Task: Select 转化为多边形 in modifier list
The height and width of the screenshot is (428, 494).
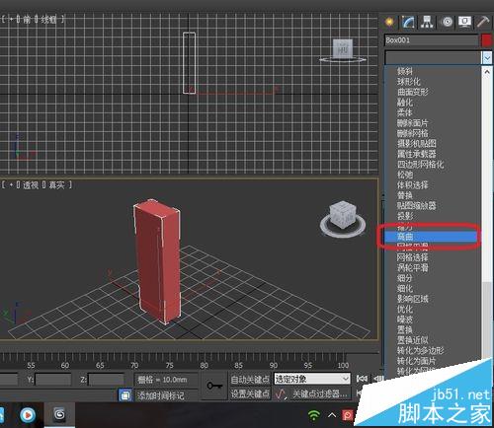Action: [421, 350]
